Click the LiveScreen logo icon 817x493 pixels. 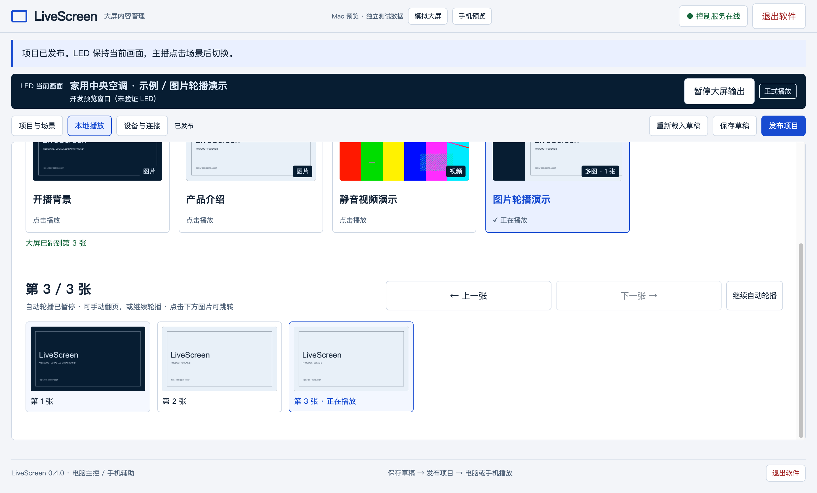[x=19, y=16]
